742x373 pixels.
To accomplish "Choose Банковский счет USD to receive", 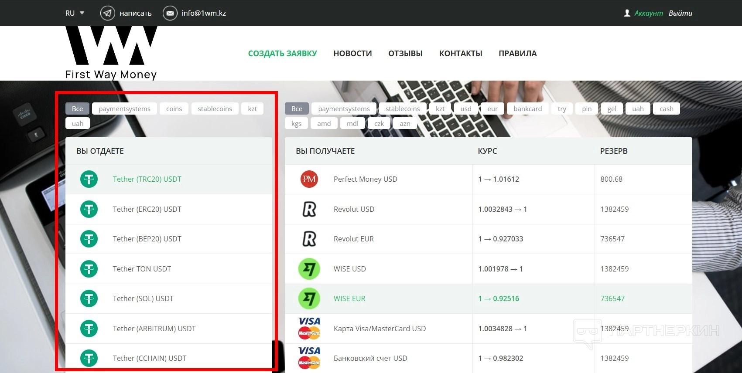I will (489, 358).
